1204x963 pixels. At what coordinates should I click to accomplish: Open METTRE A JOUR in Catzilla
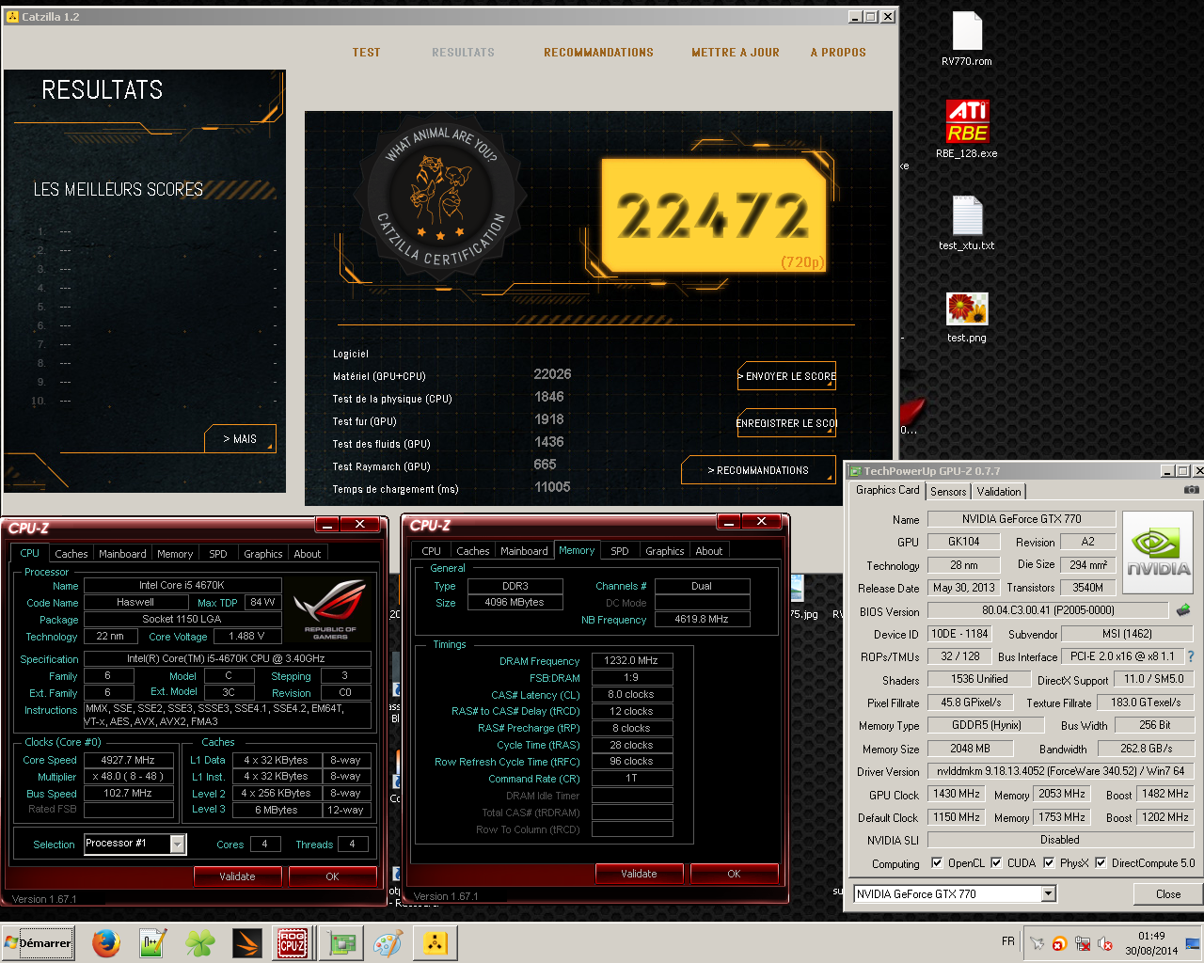[736, 53]
